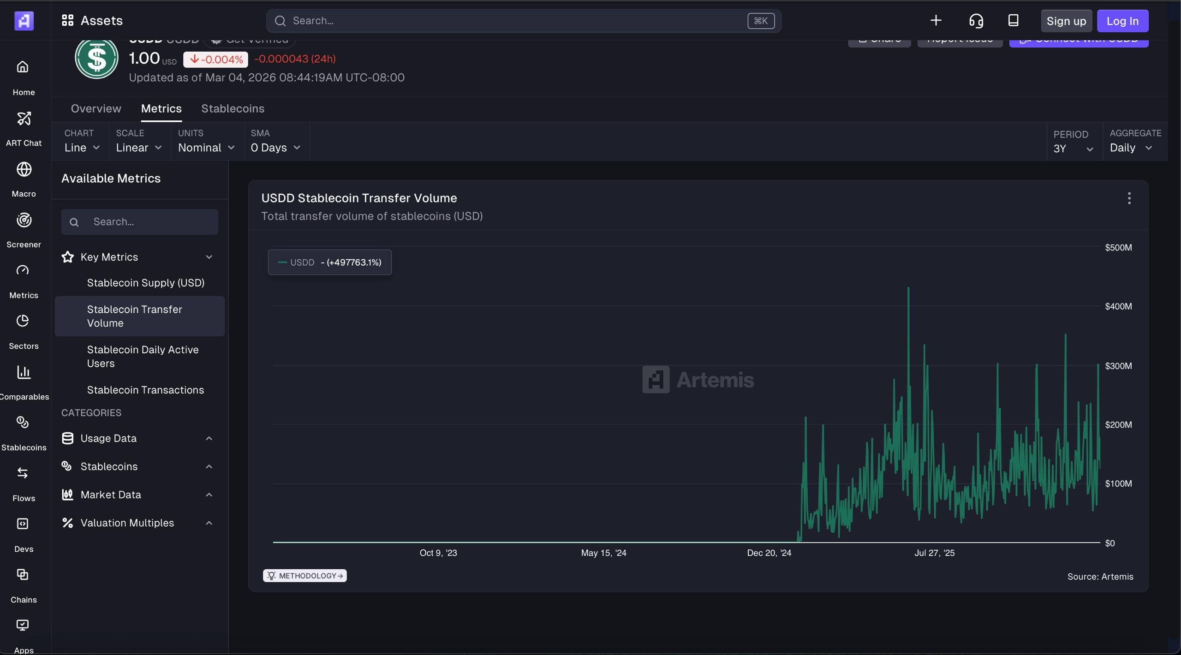The image size is (1181, 655).
Task: Open the Screener target icon
Action: pyautogui.click(x=24, y=220)
